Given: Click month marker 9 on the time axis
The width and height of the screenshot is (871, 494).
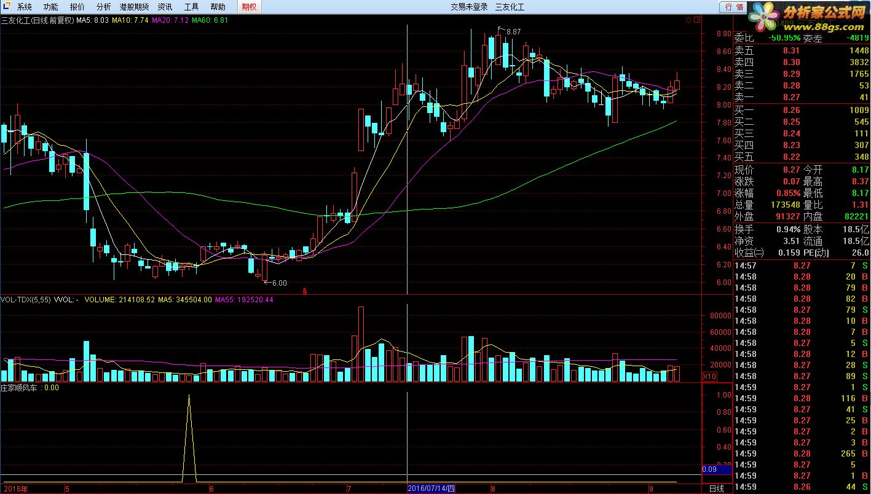Looking at the screenshot, I should click(x=650, y=489).
